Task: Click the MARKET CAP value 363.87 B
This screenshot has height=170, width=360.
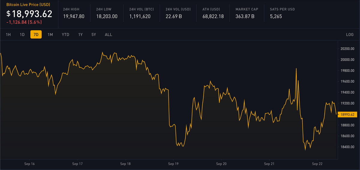Action: (245, 16)
